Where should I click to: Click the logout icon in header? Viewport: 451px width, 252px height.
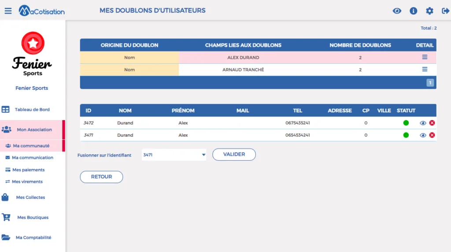446,11
